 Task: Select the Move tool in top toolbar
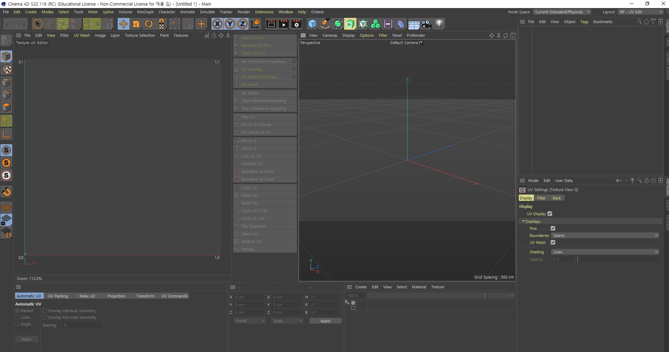coord(123,24)
